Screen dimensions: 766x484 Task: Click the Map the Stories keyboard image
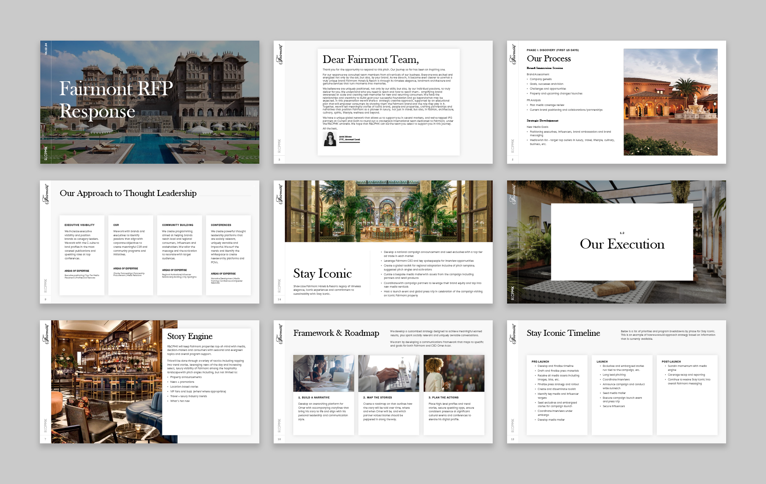point(388,373)
